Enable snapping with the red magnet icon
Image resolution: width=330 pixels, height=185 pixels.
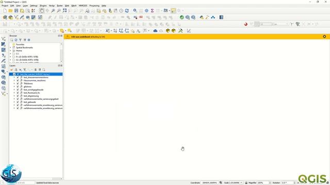pos(245,24)
